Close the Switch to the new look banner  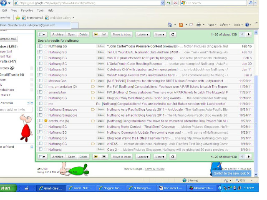[248, 173]
